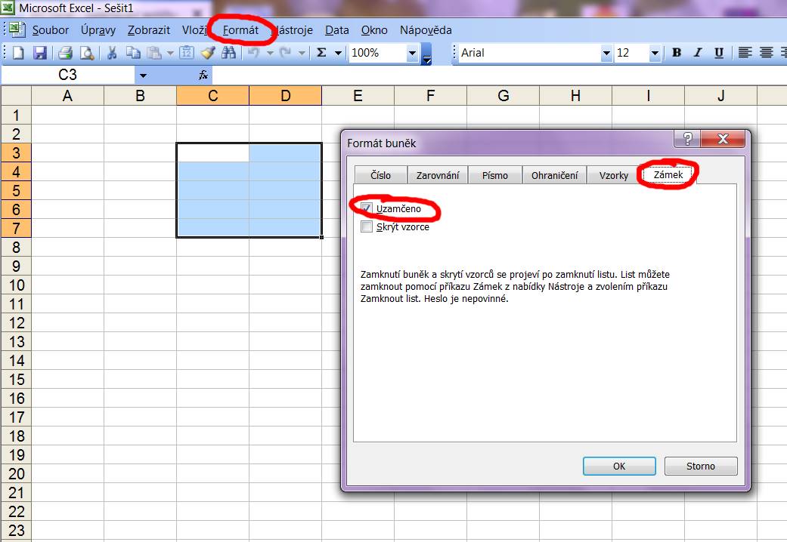Screen dimensions: 787x542
Task: Open Print Preview with the magnifier icon
Action: click(x=88, y=53)
